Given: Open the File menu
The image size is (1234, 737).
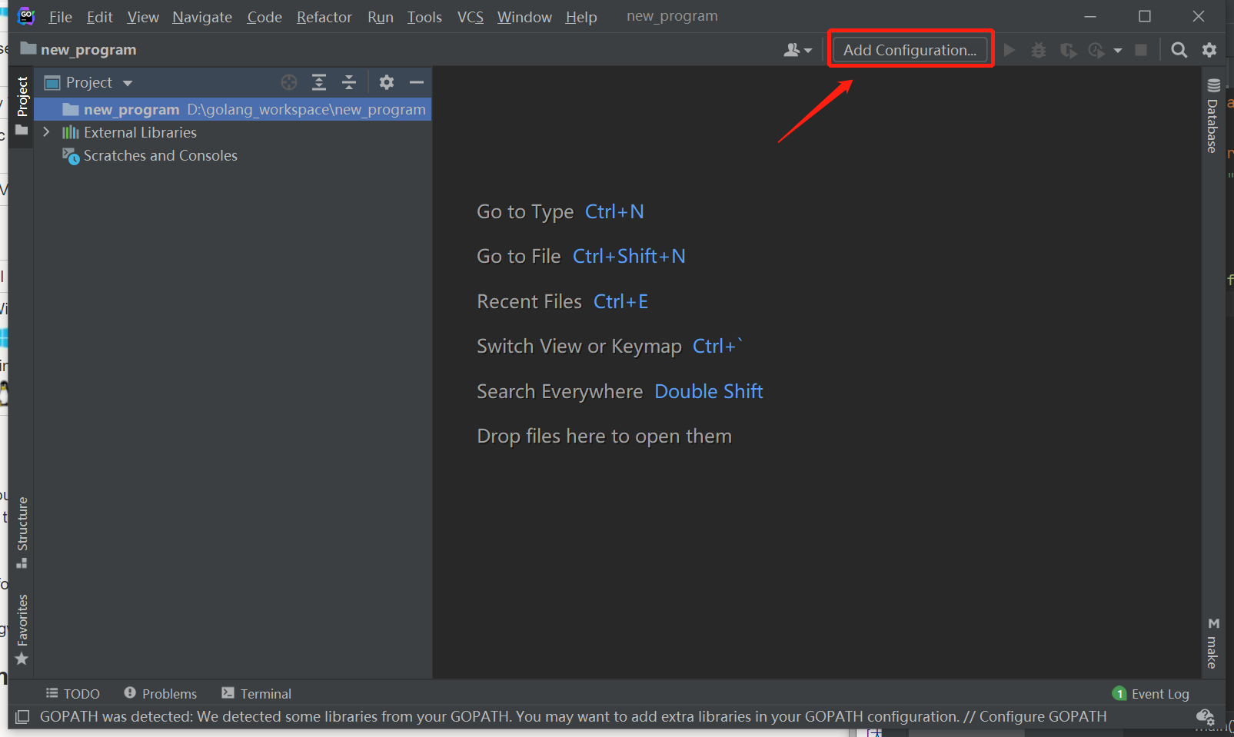Looking at the screenshot, I should click(x=60, y=17).
